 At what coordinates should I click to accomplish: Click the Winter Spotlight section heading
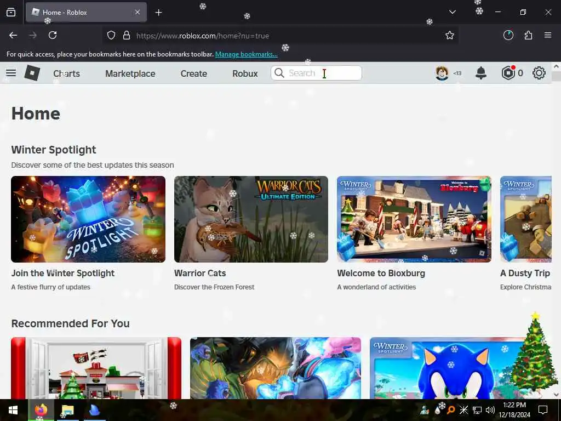pos(54,150)
